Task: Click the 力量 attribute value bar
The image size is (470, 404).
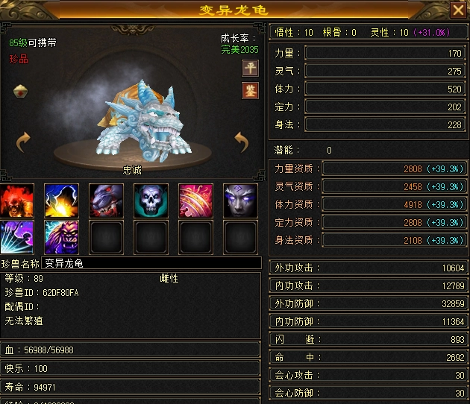Action: [385, 53]
